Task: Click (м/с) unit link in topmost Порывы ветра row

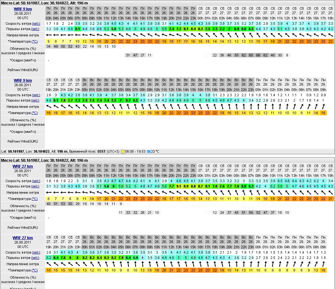Action: tap(35, 29)
